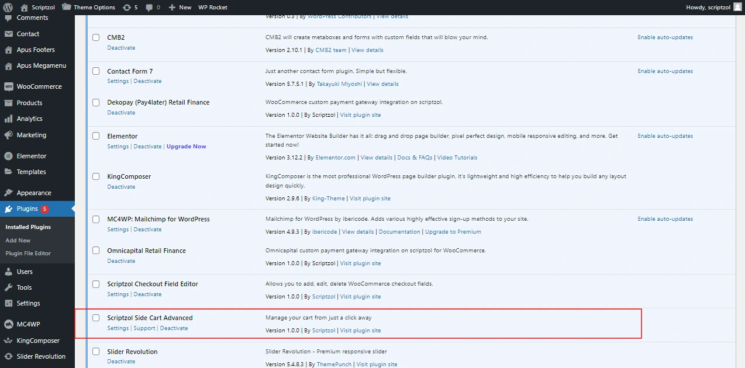Click the WooCommerce sidebar icon

pyautogui.click(x=8, y=86)
